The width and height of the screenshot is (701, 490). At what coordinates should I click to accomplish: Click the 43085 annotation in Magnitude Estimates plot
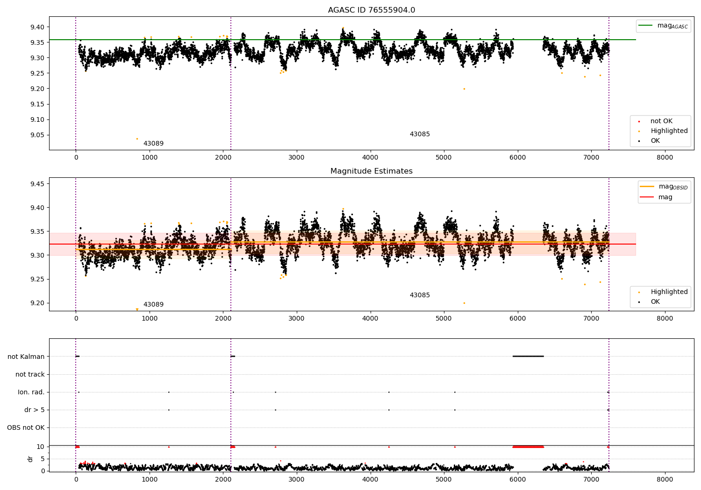coord(420,295)
